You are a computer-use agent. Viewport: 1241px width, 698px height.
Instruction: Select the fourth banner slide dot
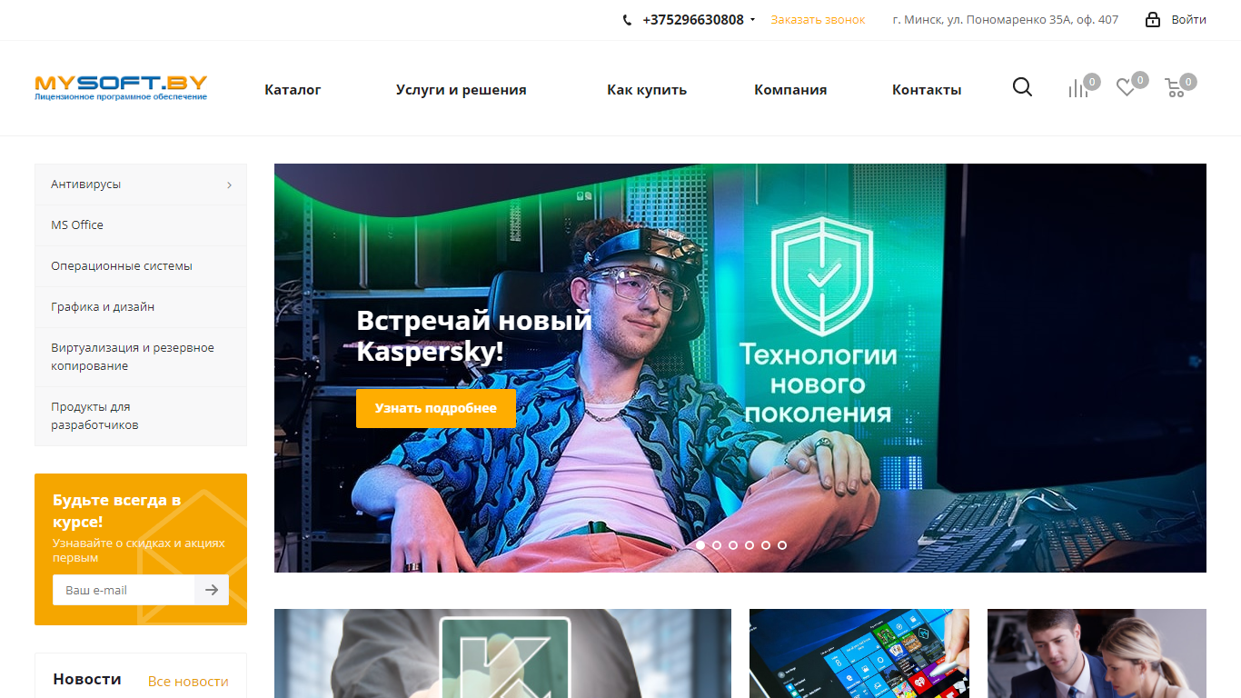(750, 545)
